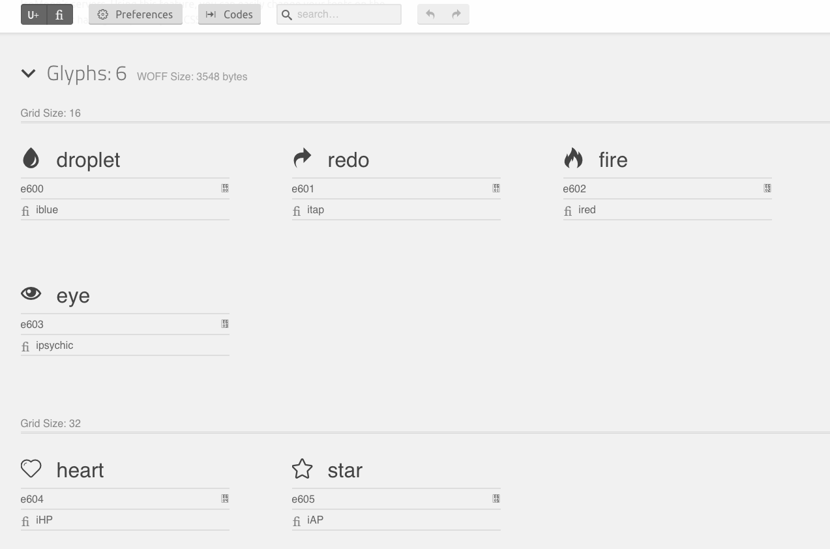This screenshot has width=830, height=549.
Task: Open character picker for code e602
Action: tap(767, 188)
